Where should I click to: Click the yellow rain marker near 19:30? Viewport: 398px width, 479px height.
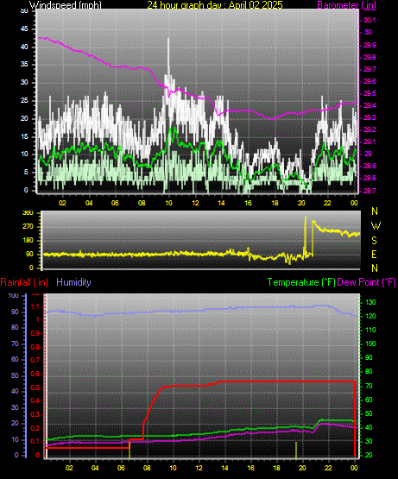pos(296,451)
